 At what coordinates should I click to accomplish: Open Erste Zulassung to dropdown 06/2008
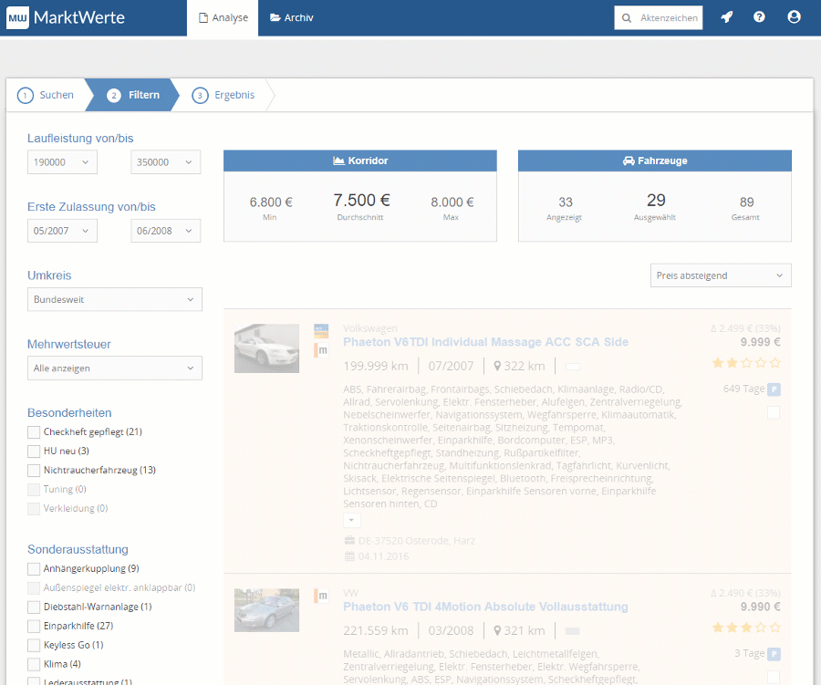tap(165, 231)
